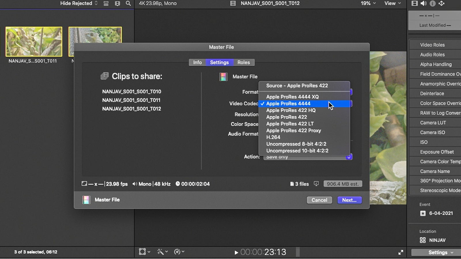Open the enhancements magic wand dropdown

click(163, 252)
